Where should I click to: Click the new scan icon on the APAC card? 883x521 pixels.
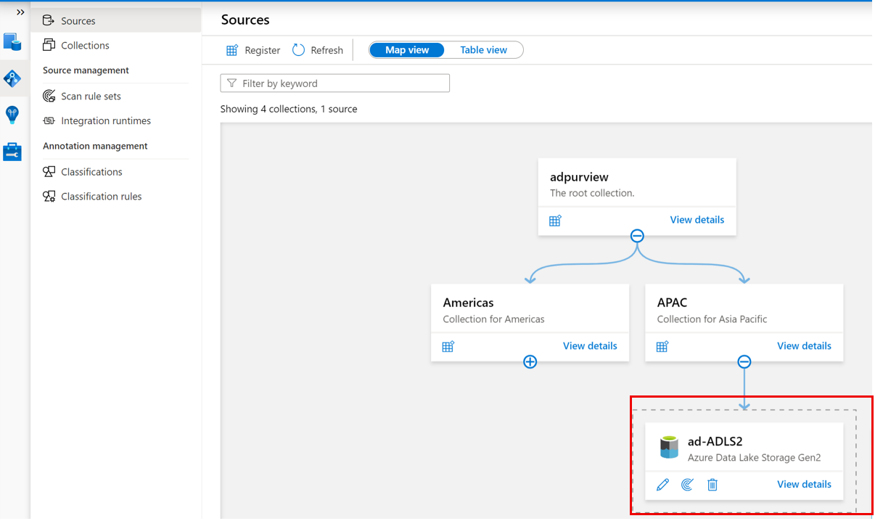pos(662,346)
